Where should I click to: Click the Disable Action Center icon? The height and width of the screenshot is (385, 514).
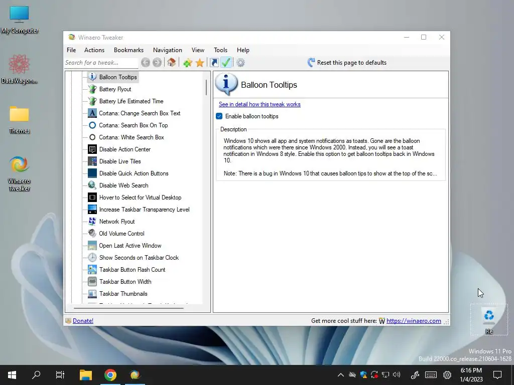pyautogui.click(x=92, y=149)
